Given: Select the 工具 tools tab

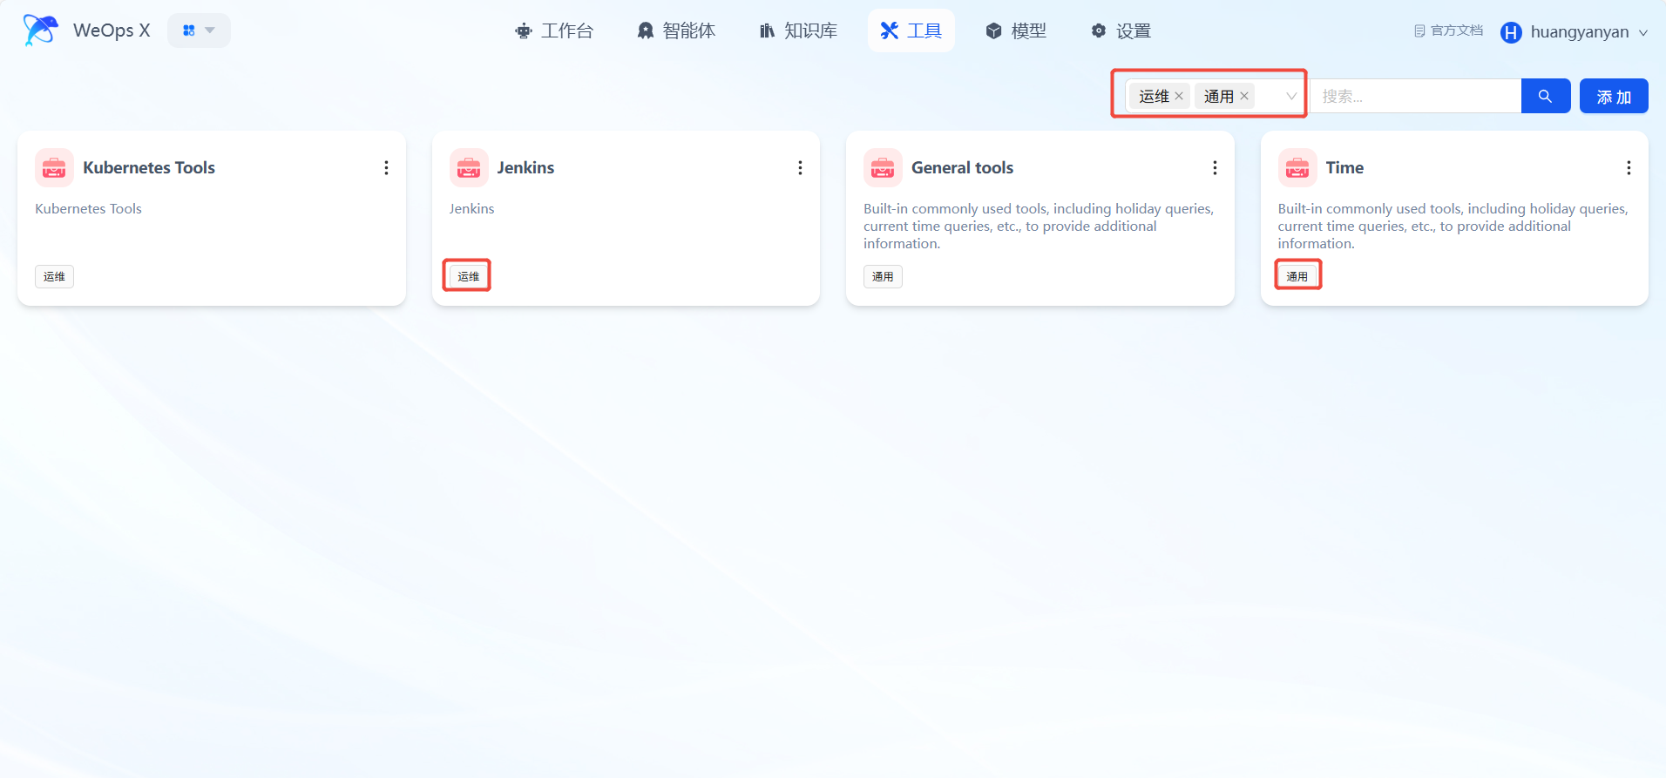Looking at the screenshot, I should (911, 31).
